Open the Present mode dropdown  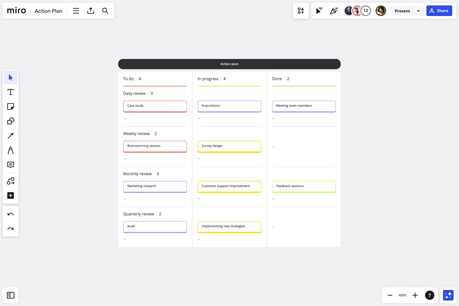tap(418, 11)
